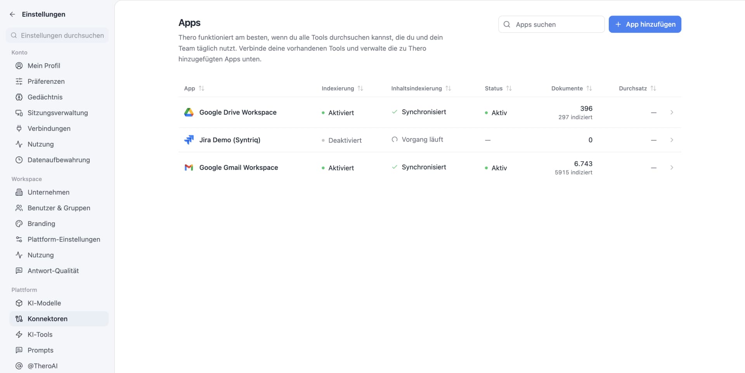Click the sliders icon next to Präferenzen

coord(19,81)
